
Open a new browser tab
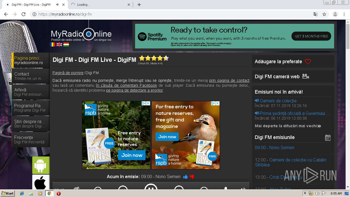point(139,5)
